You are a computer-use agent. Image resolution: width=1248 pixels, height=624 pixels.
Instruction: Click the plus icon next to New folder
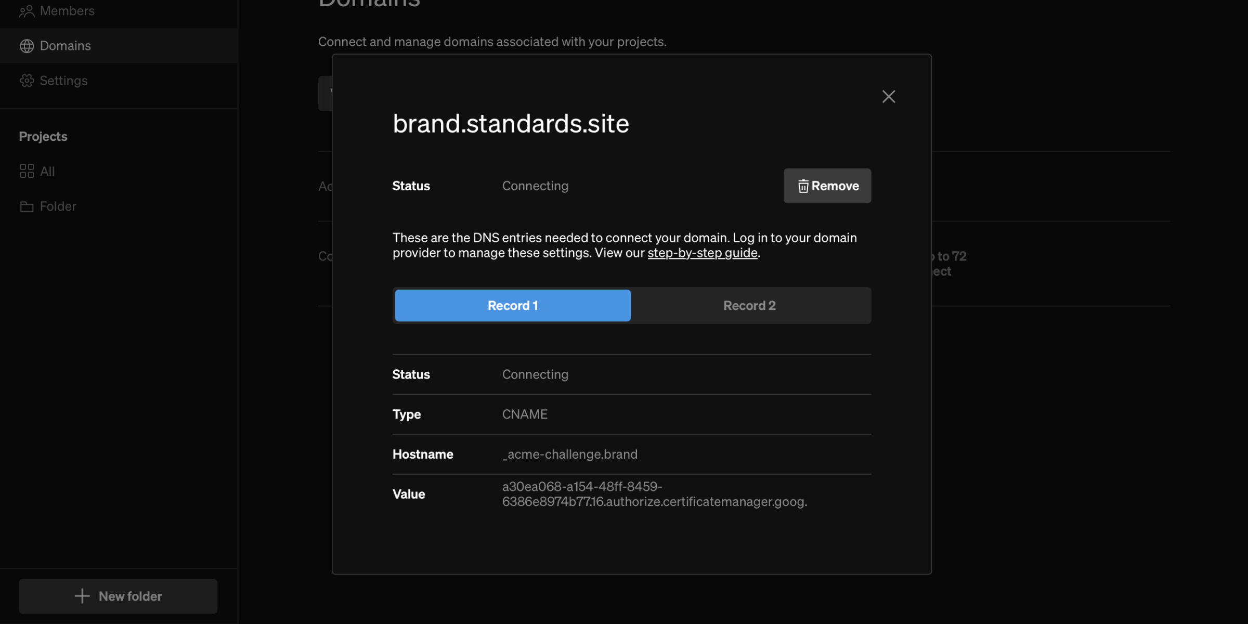pos(82,596)
